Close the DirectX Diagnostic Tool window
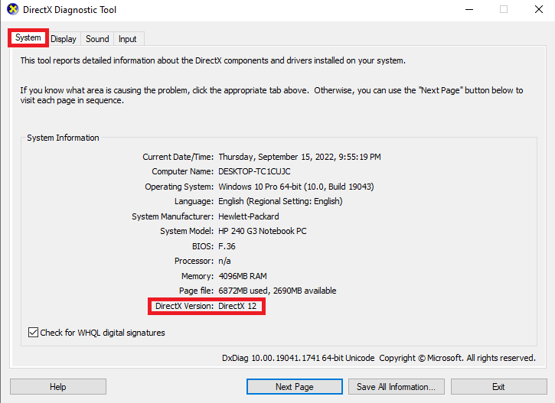555x403 pixels. point(539,9)
